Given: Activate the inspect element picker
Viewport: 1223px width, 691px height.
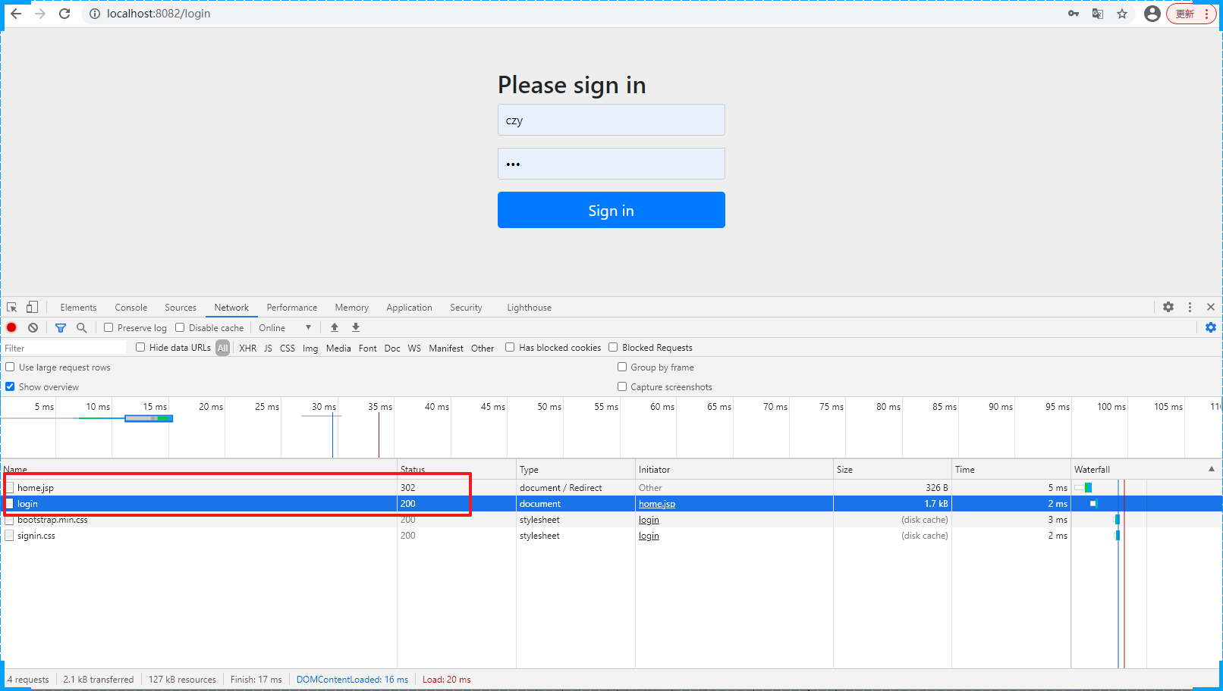Looking at the screenshot, I should (x=12, y=307).
